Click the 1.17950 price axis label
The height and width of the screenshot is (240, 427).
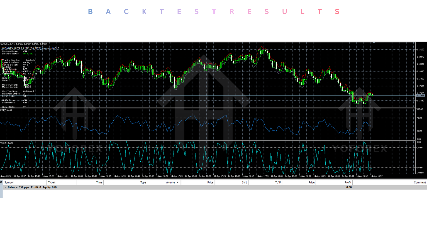pos(420,86)
